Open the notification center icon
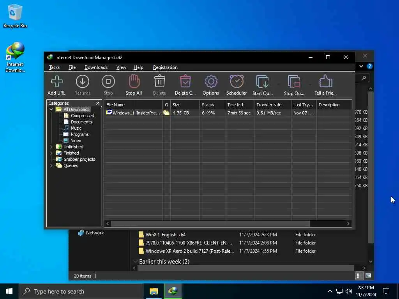The image size is (399, 299). [386, 291]
